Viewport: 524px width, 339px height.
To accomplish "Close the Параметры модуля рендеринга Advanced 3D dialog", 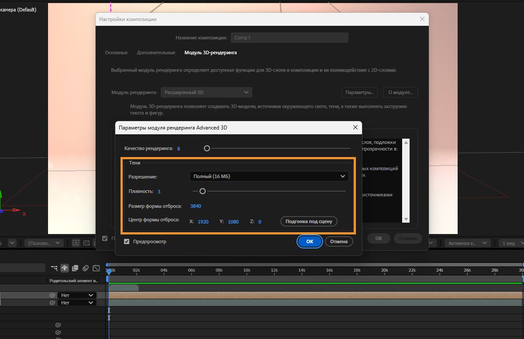I will point(355,128).
